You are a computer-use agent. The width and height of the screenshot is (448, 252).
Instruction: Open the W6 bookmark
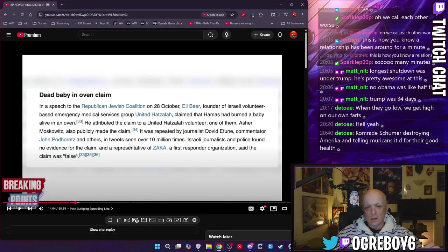click(x=118, y=23)
